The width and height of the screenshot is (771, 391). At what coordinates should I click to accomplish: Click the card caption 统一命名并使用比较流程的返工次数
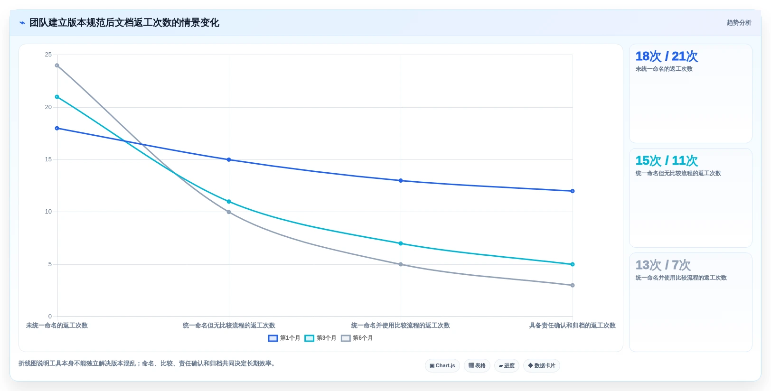click(x=681, y=278)
